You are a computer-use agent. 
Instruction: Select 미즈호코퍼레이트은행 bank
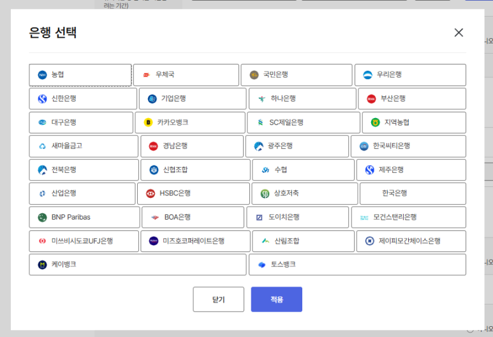click(x=195, y=241)
